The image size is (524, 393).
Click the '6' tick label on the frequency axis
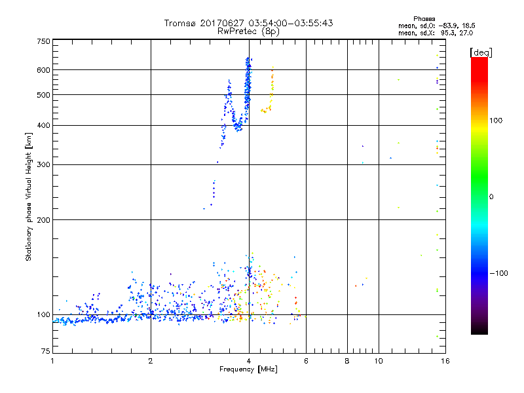tap(306, 362)
